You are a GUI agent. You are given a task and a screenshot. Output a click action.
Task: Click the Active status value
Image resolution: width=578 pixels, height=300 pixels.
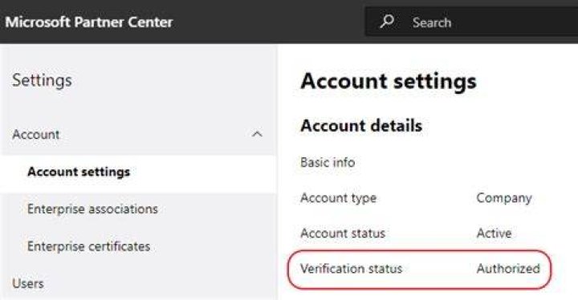494,233
